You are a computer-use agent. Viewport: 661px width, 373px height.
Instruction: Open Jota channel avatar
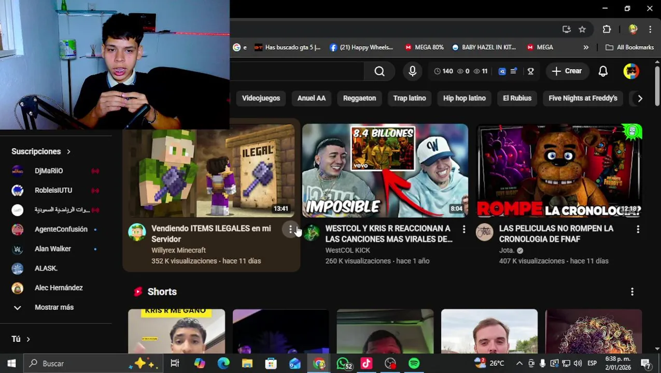[484, 232]
